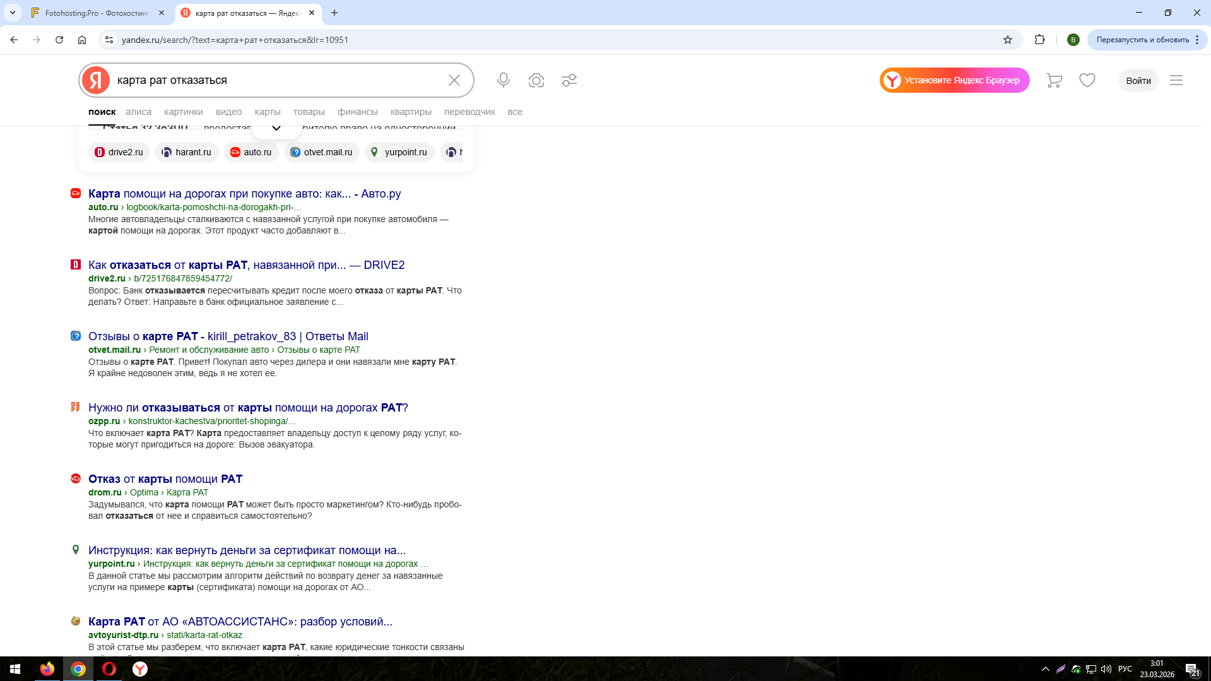
Task: Switch to Fotohosting.Pro tab
Action: pyautogui.click(x=98, y=13)
